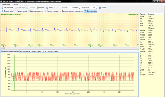Click the 747 мс interval marker
The width and height of the screenshot is (165, 97).
coord(127,45)
